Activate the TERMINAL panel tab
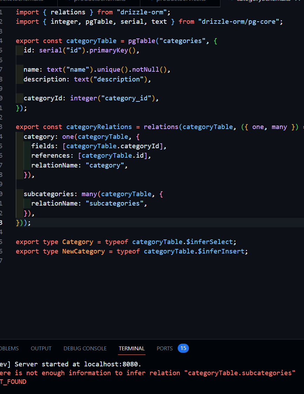304x394 pixels. pyautogui.click(x=132, y=348)
